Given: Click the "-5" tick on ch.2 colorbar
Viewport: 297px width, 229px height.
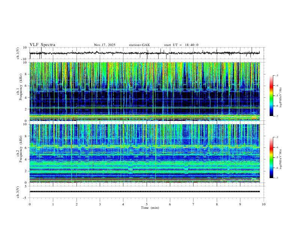Looking at the screenshot, I should (276, 158).
